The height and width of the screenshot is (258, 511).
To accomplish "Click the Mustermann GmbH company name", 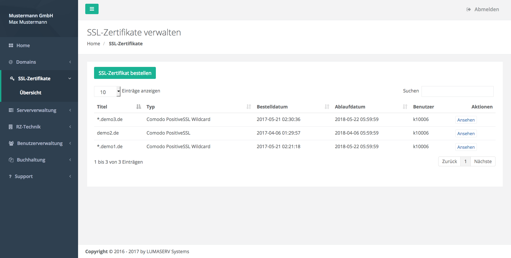I will pyautogui.click(x=31, y=16).
